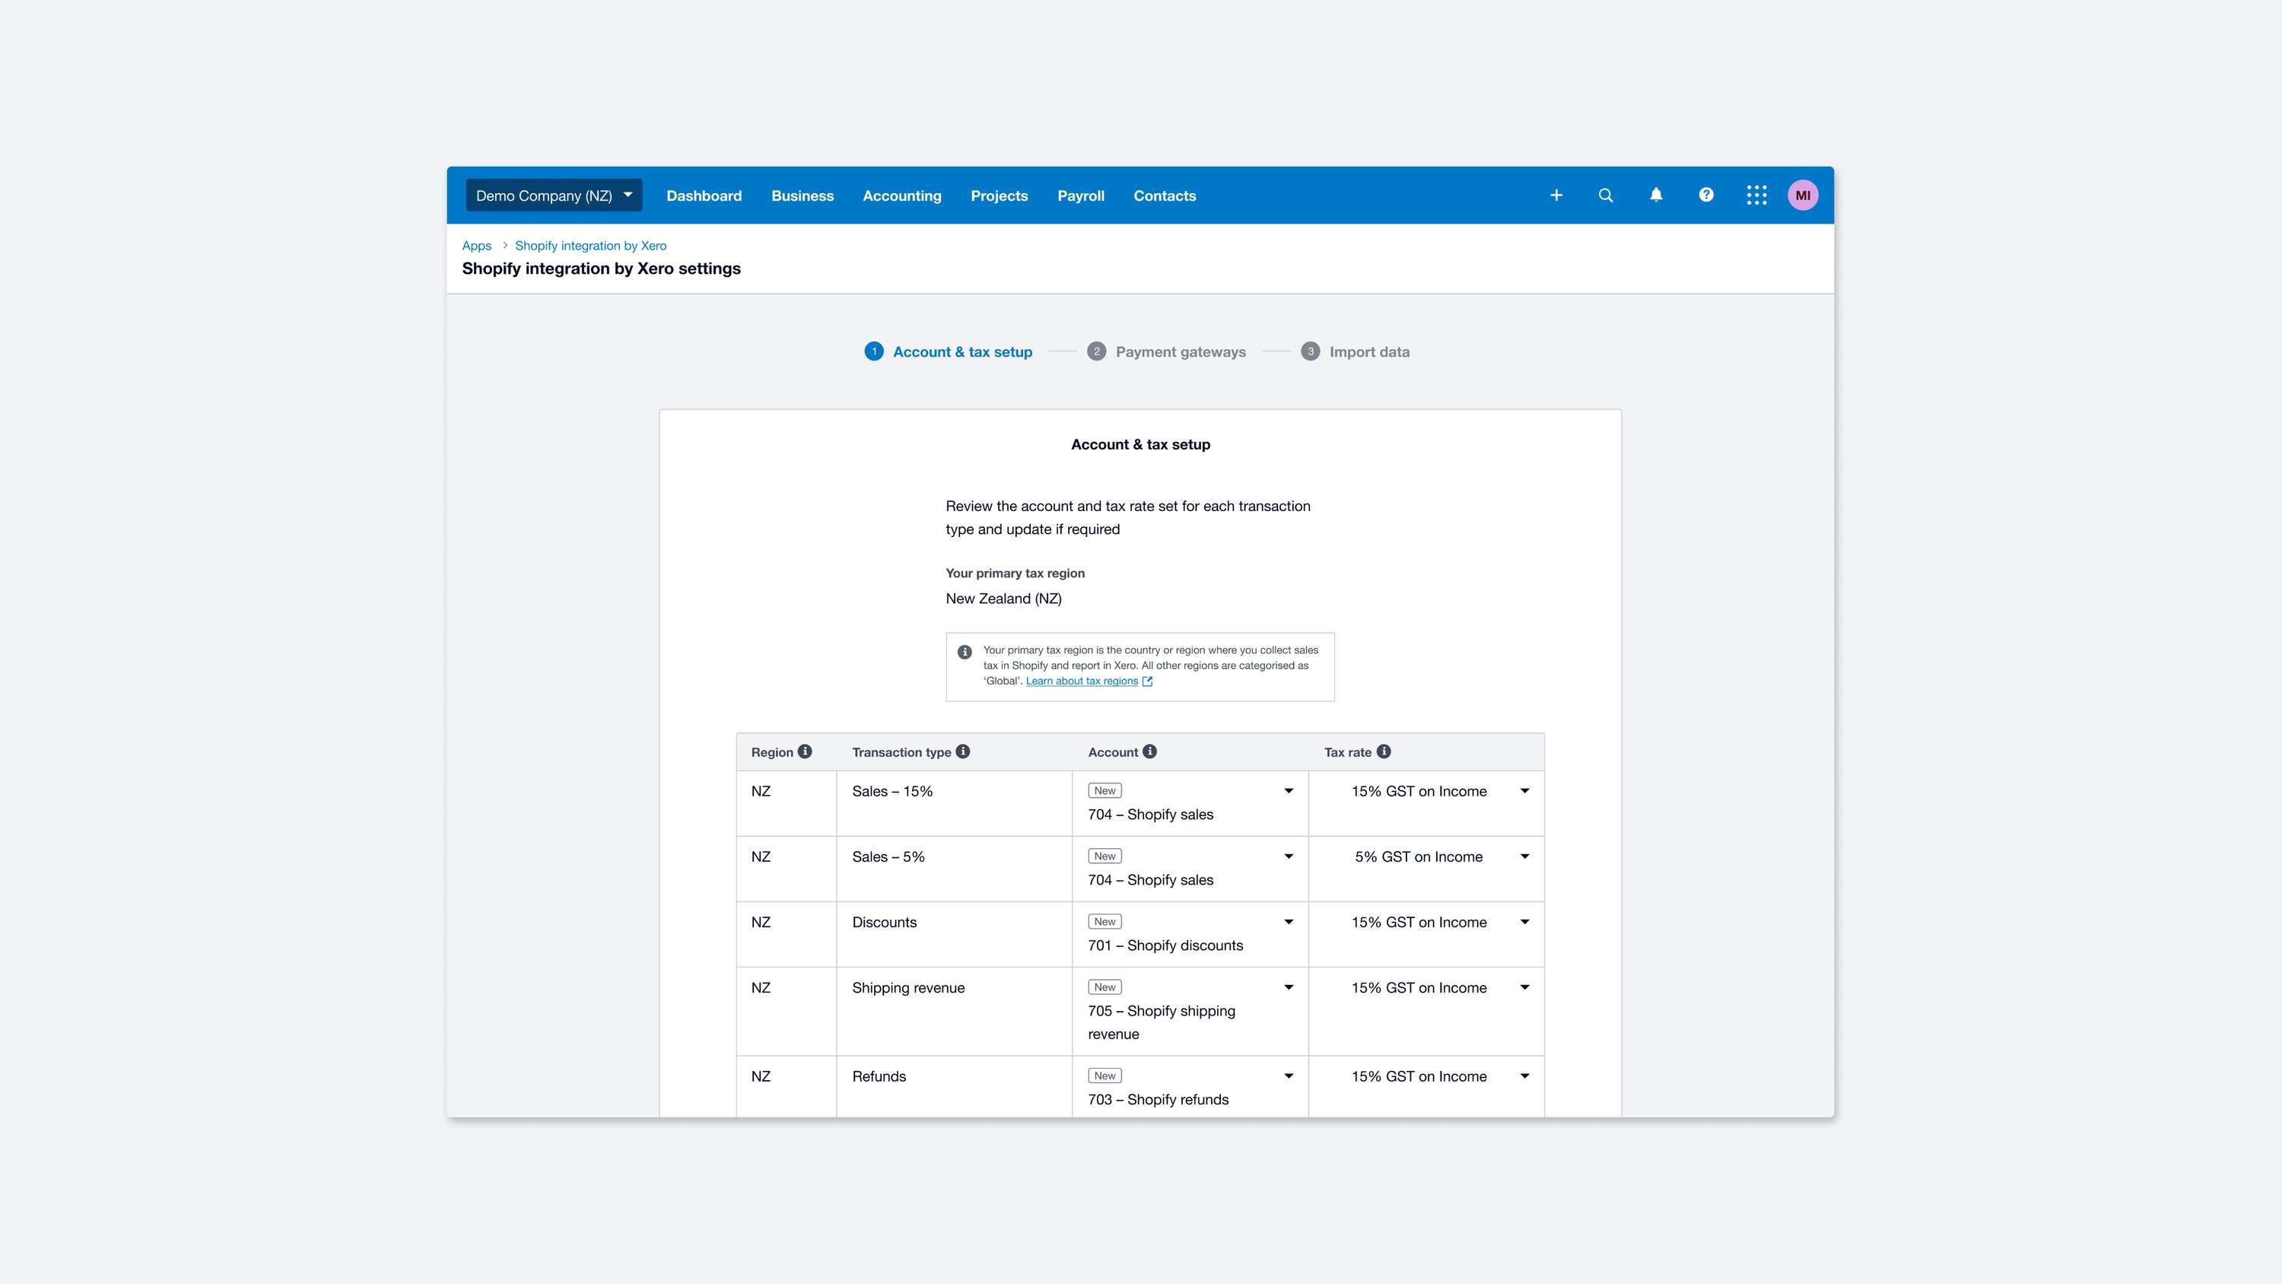The image size is (2282, 1284).
Task: Open the app launcher grid icon
Action: [x=1756, y=195]
